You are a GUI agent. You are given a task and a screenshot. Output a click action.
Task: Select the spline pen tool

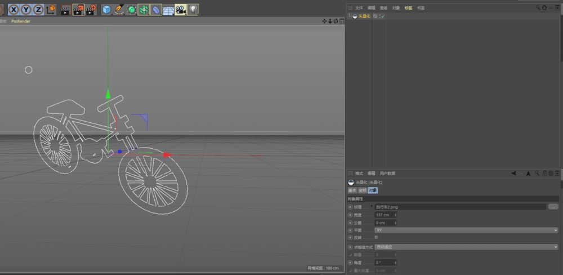tap(119, 9)
